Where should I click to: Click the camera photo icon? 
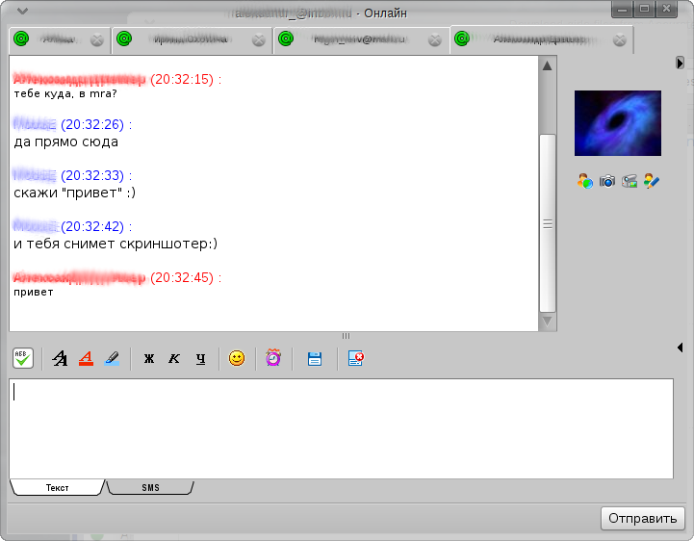pos(607,181)
